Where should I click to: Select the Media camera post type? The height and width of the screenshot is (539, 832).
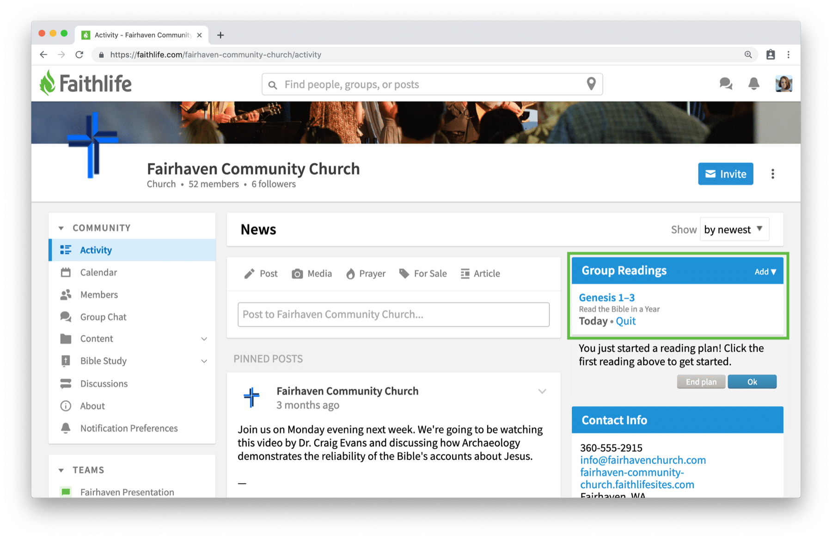click(x=312, y=274)
